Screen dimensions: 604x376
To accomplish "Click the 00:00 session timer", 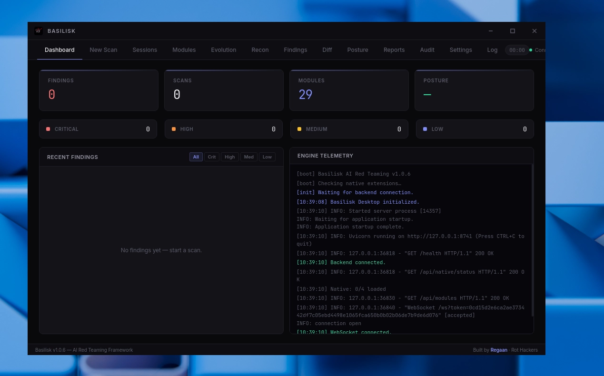I will click(517, 50).
